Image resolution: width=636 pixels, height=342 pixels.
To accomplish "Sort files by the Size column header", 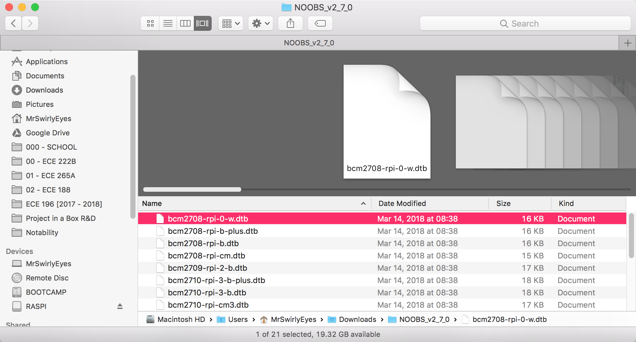I will coord(503,203).
